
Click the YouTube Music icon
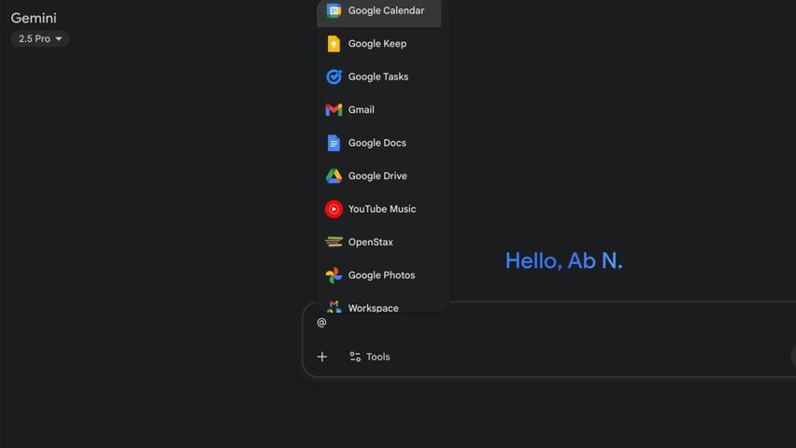(334, 209)
